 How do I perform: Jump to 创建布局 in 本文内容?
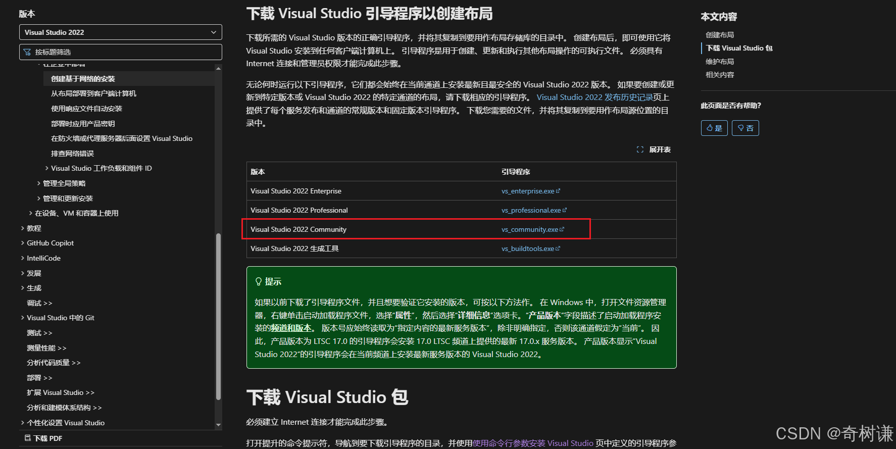click(720, 35)
